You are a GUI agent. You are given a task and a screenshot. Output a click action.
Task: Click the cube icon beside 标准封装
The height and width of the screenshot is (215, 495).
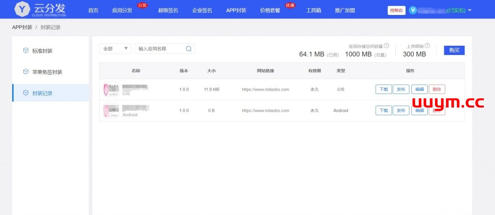coord(26,51)
